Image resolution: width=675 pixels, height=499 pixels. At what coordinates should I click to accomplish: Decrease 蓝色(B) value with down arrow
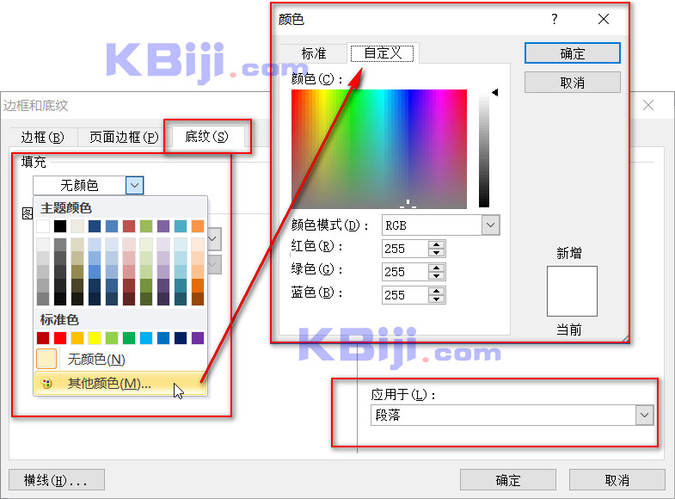[x=437, y=299]
